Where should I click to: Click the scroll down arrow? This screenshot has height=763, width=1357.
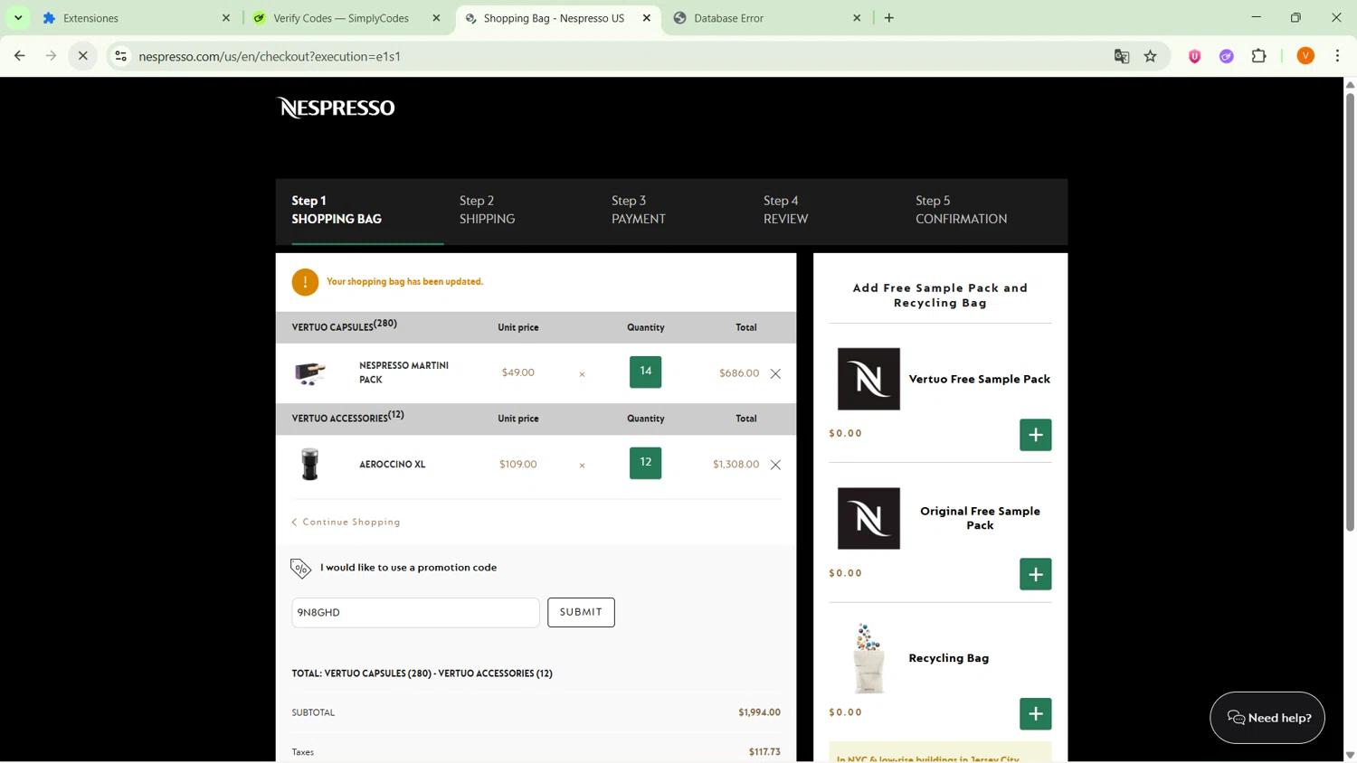coord(1350,755)
